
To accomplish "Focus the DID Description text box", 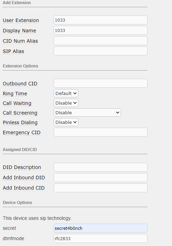I will 100,167.
